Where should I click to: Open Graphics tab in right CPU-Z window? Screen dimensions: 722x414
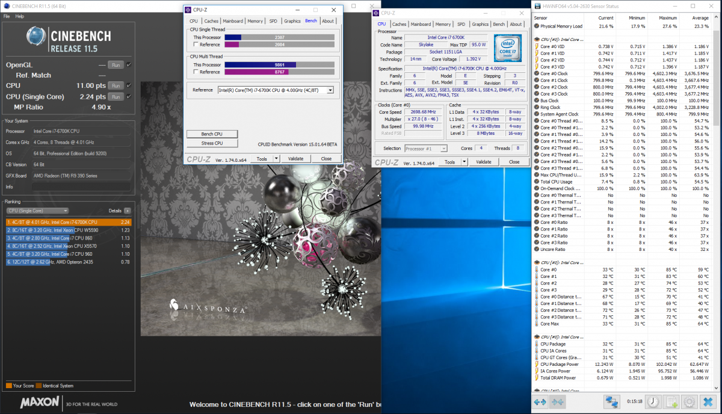480,24
